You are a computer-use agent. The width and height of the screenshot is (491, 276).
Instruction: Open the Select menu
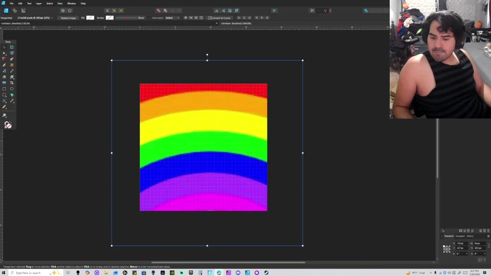tap(49, 3)
